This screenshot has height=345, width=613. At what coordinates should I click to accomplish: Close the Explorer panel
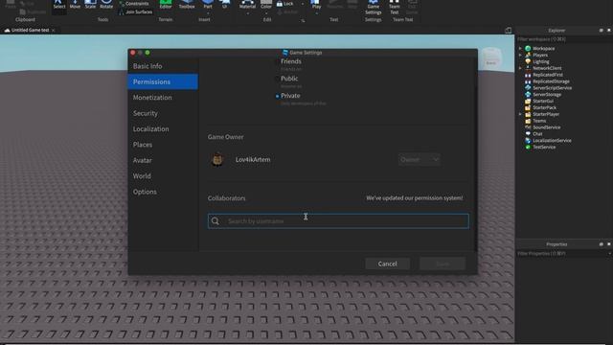click(x=609, y=30)
